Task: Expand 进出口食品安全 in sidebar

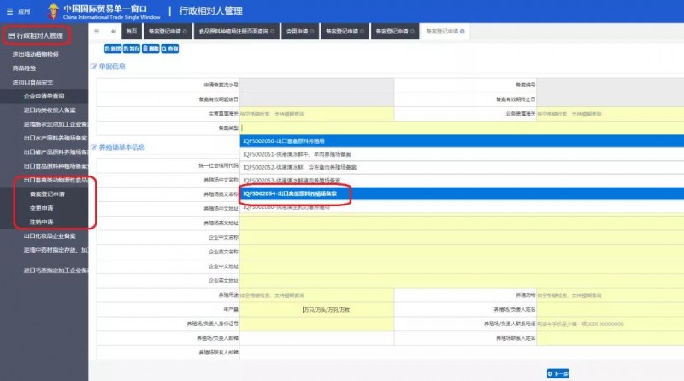Action: 44,82
